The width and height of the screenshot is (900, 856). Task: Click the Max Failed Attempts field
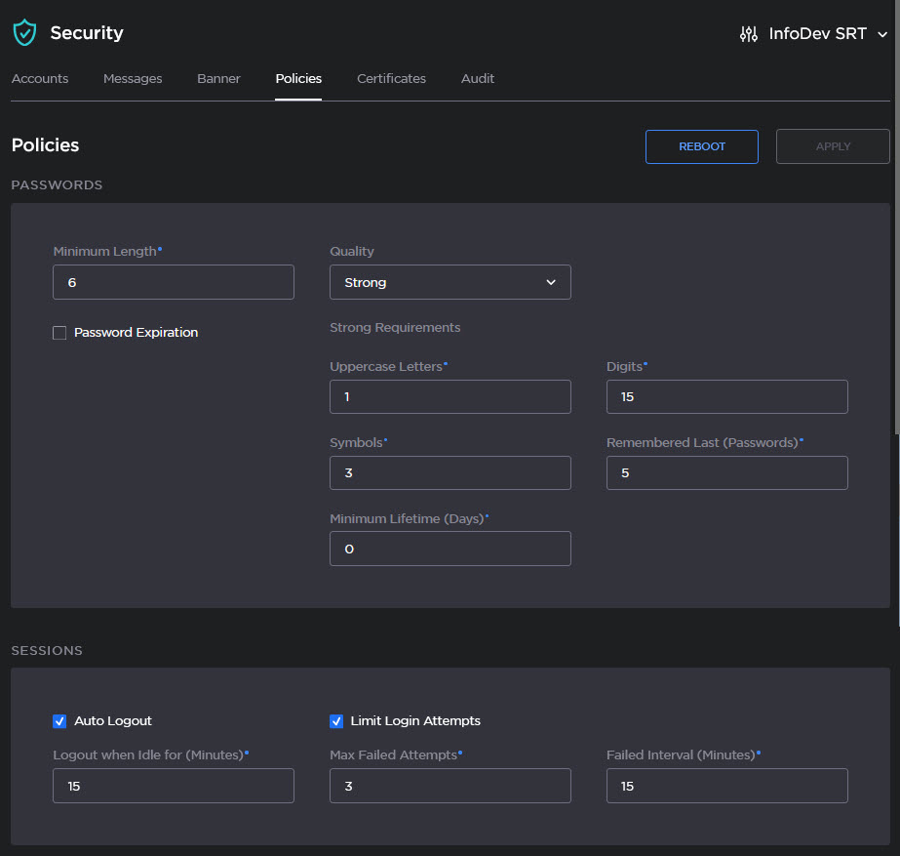[x=450, y=786]
